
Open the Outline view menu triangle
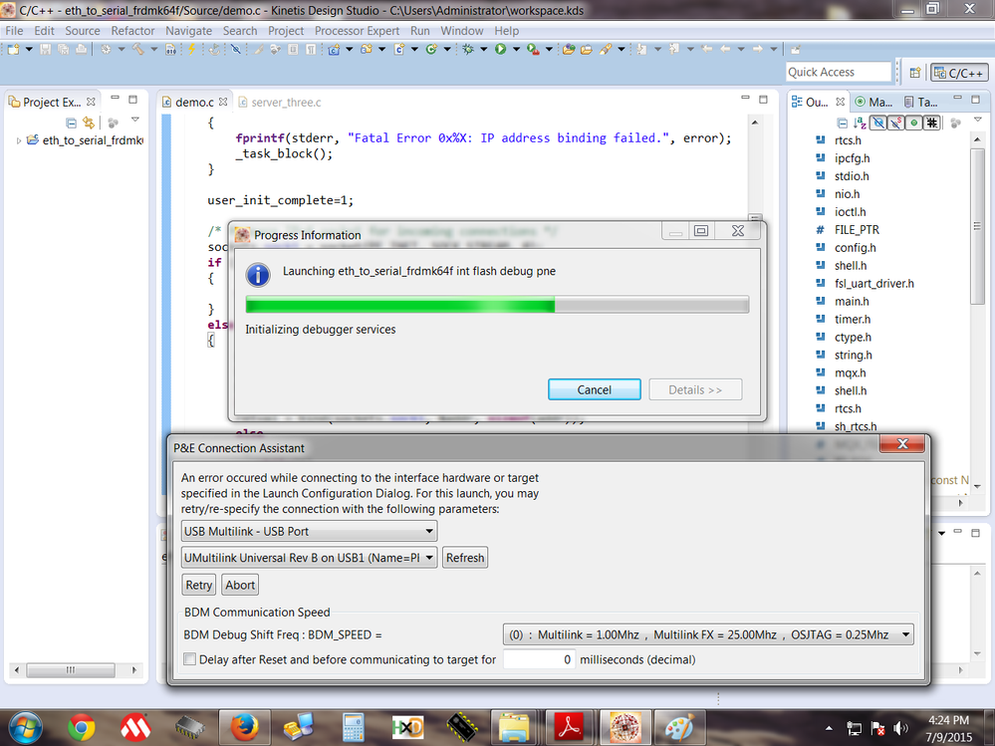[978, 120]
